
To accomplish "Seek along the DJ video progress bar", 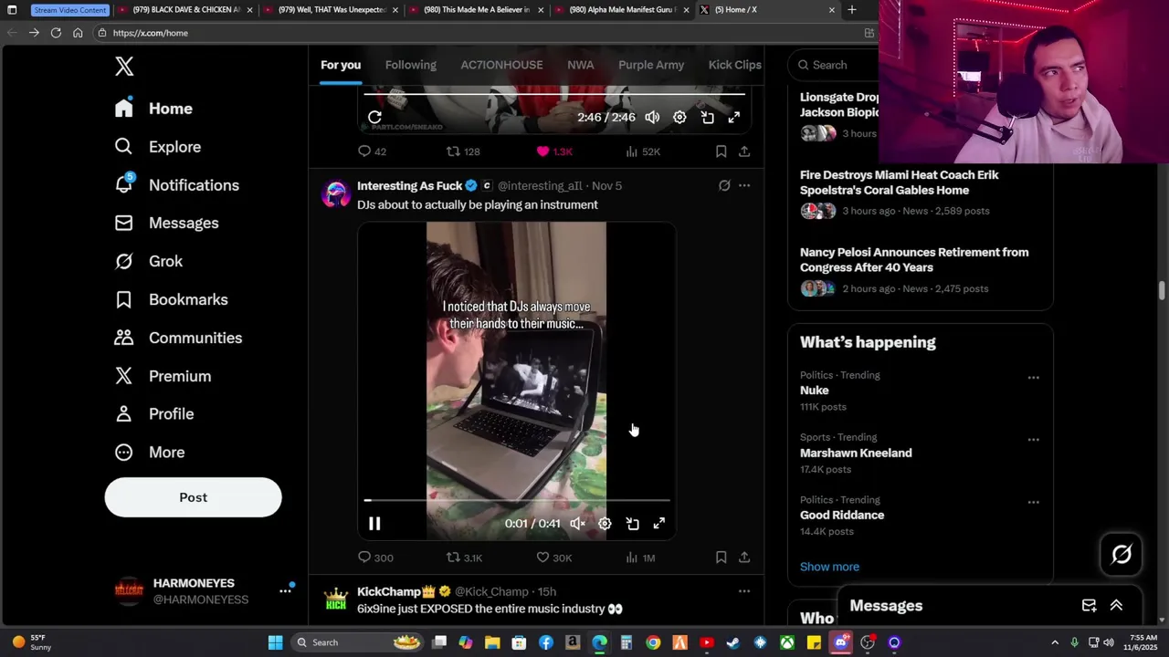I will click(517, 500).
